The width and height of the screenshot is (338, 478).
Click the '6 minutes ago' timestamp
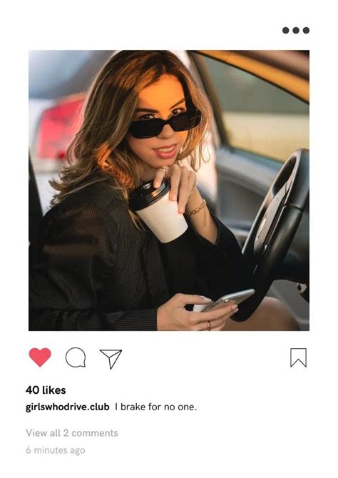tap(56, 450)
